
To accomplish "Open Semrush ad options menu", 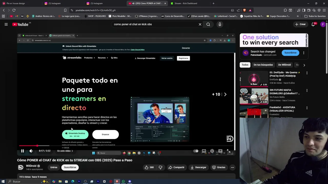I will (304, 53).
